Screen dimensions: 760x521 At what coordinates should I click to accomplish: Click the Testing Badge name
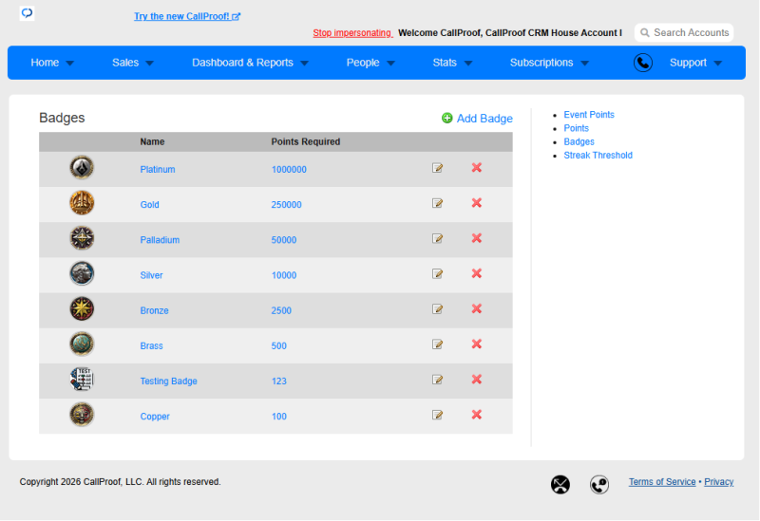[x=168, y=381]
